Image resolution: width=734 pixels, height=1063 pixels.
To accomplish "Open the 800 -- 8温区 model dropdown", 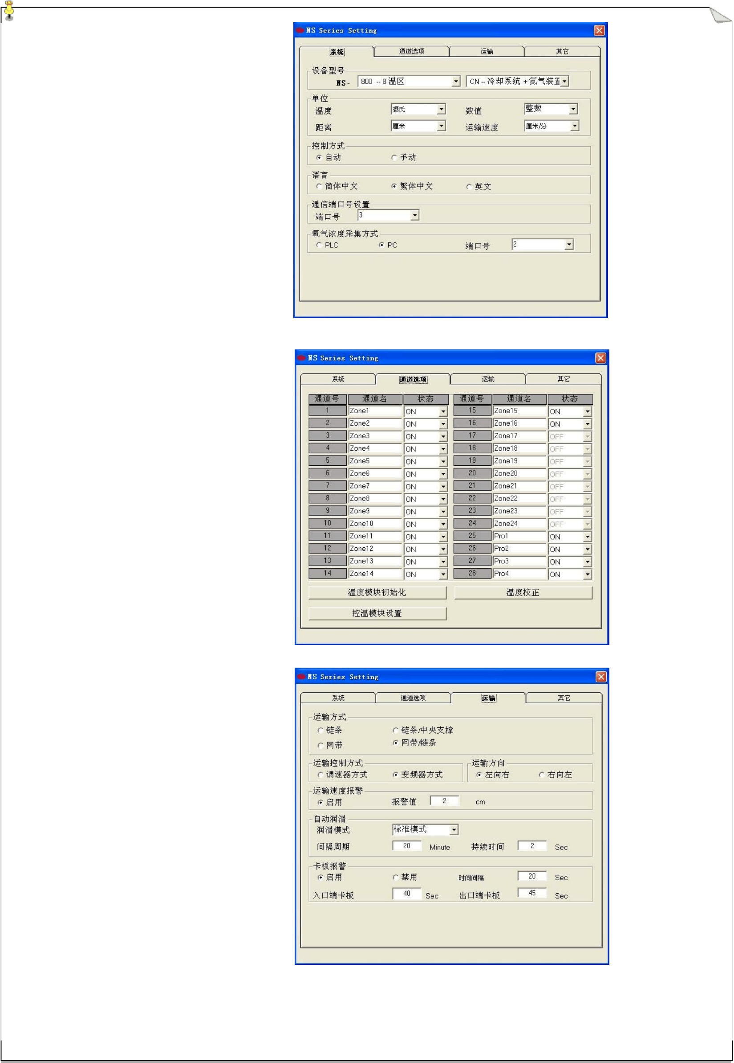I will (456, 82).
